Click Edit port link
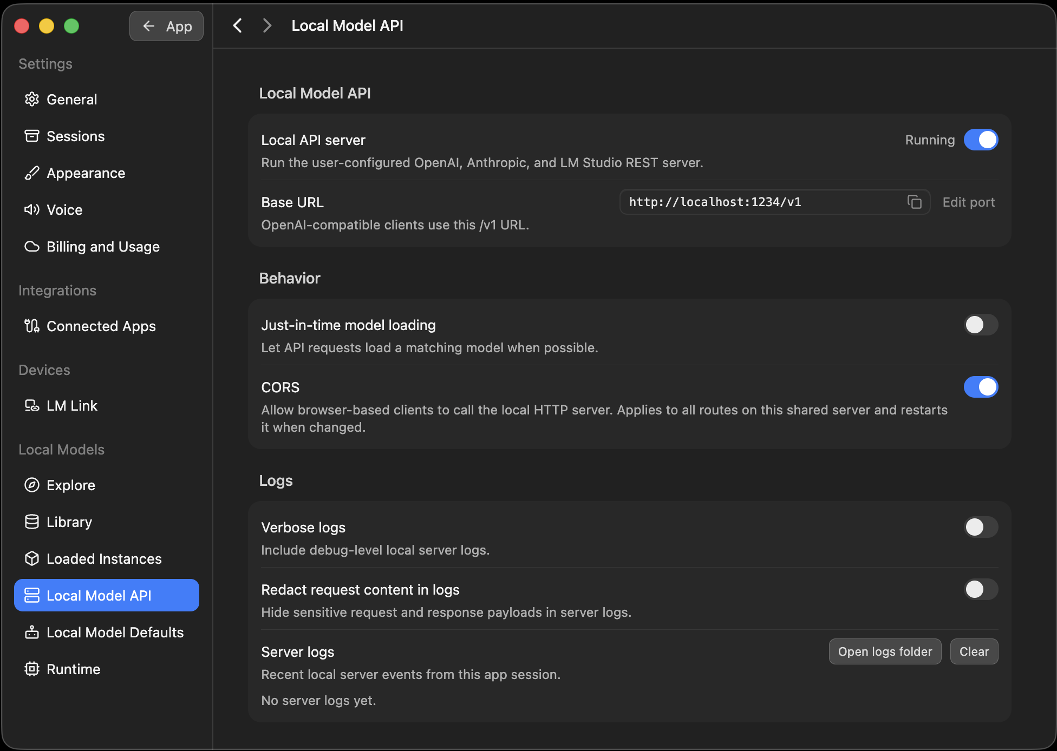The image size is (1057, 751). [968, 202]
